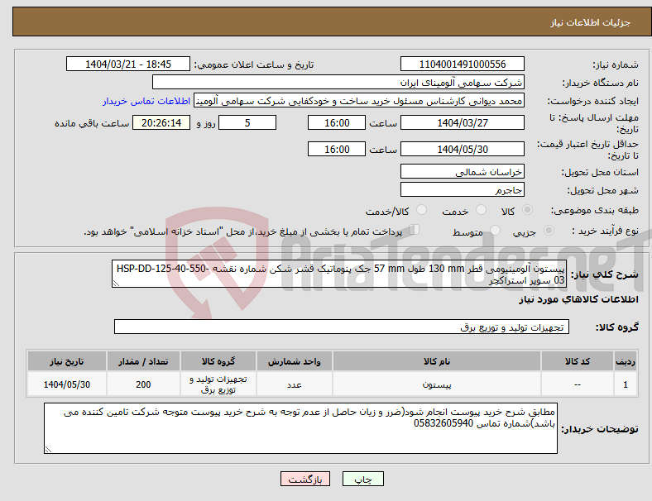Click the requester field محمد دیوانی
The image size is (652, 501).
click(x=359, y=101)
